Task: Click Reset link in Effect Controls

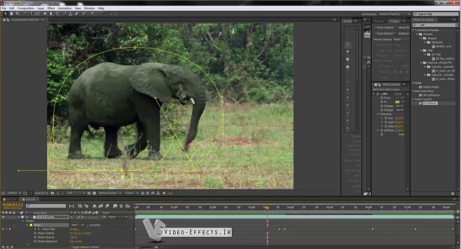Action: [x=398, y=93]
